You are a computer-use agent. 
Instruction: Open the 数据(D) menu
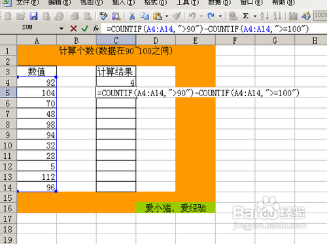point(220,3)
